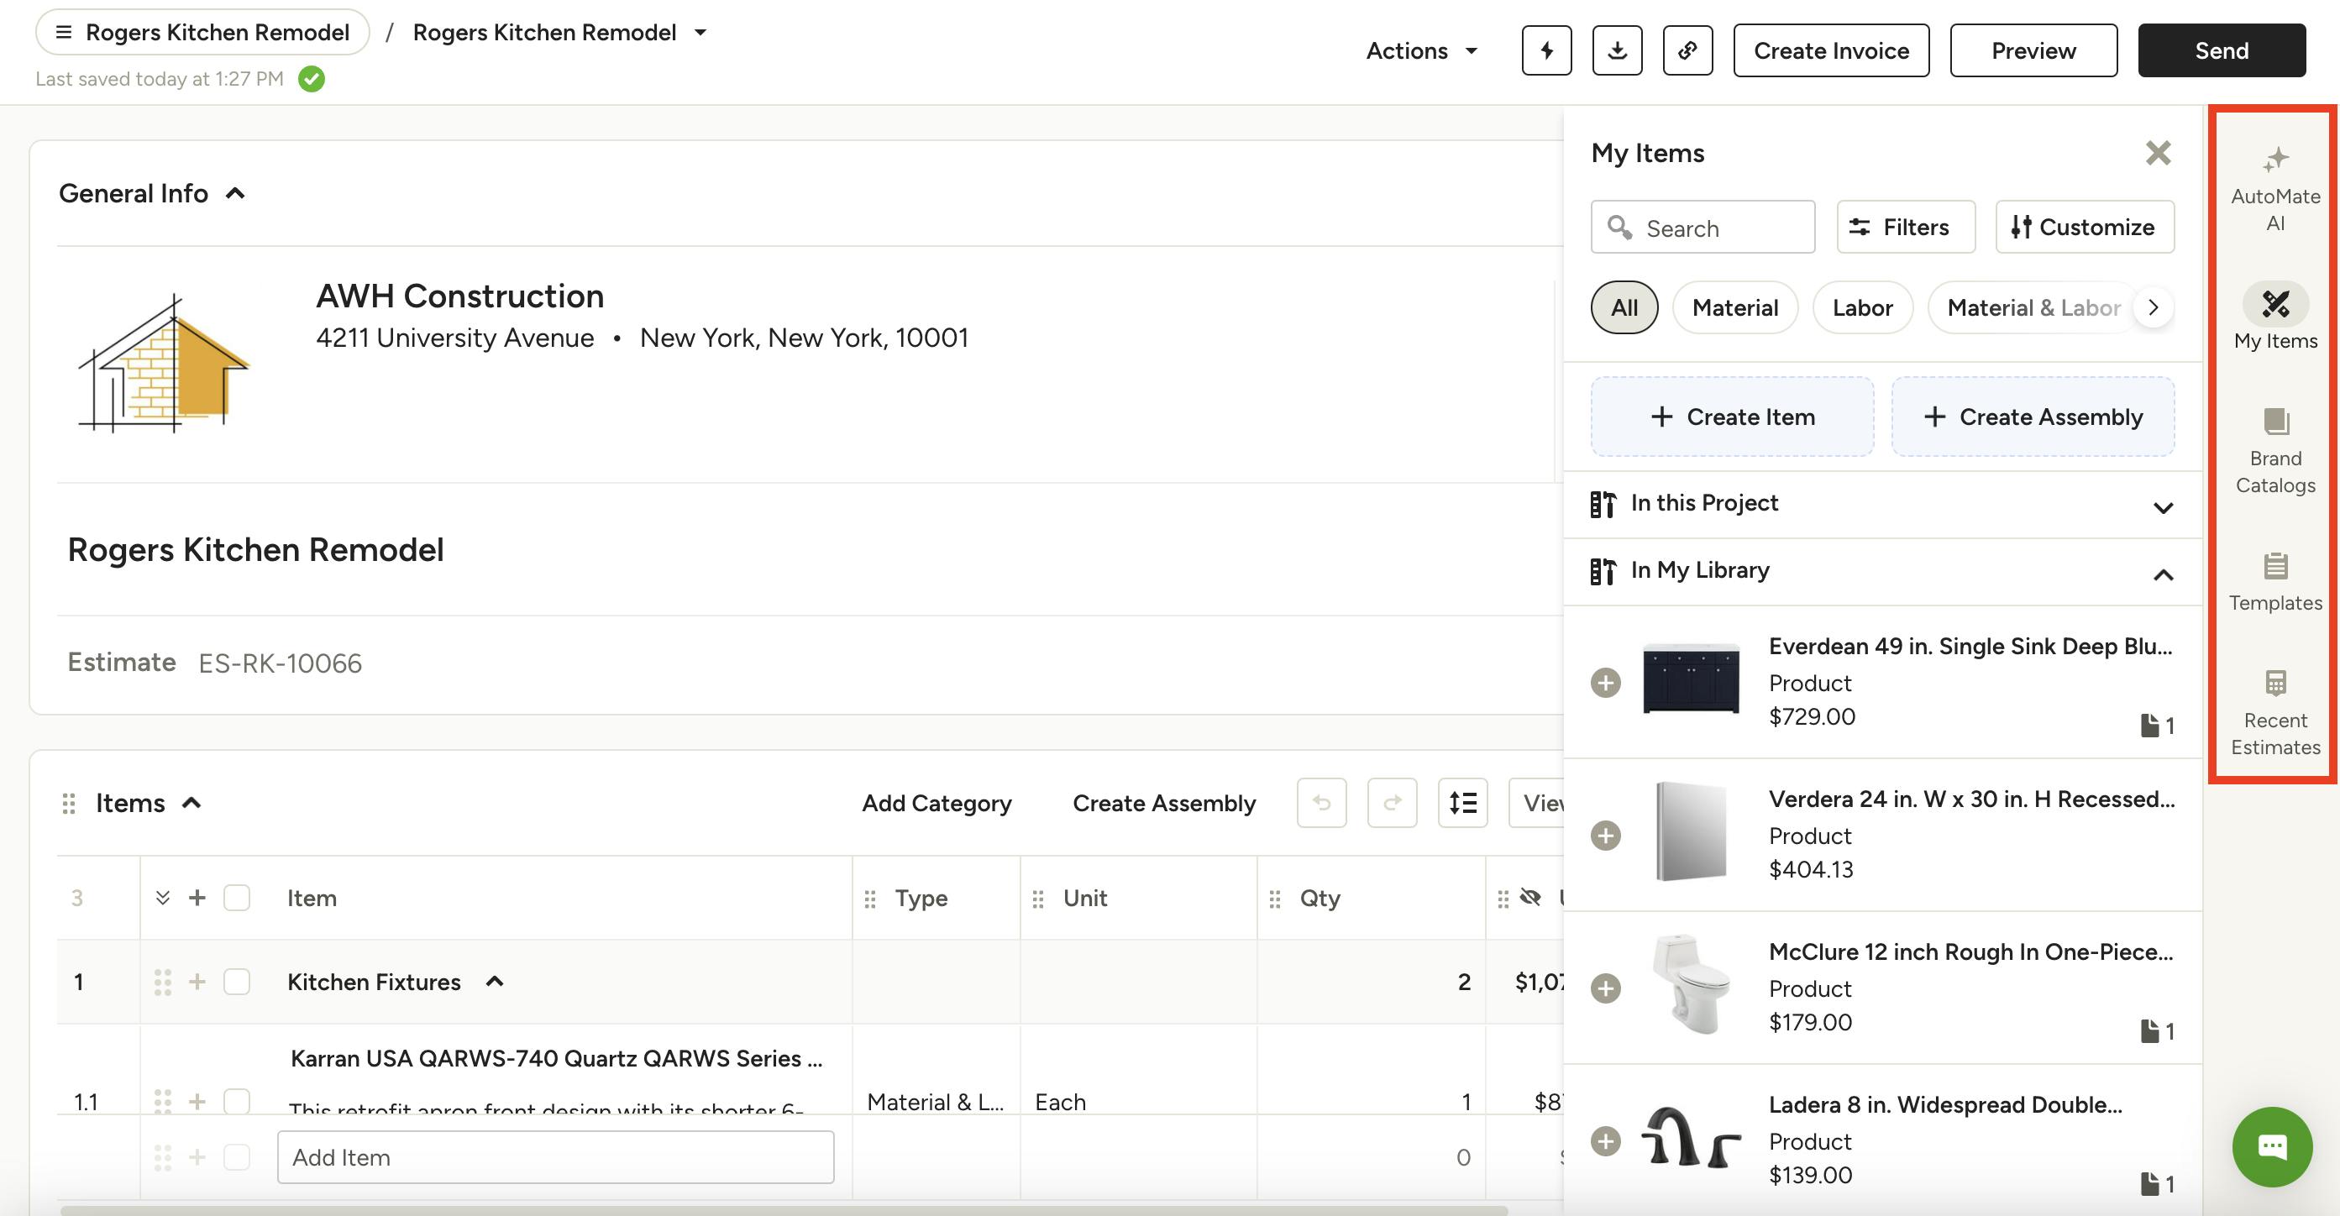The width and height of the screenshot is (2340, 1216).
Task: Select My Items sidebar icon
Action: (2274, 316)
